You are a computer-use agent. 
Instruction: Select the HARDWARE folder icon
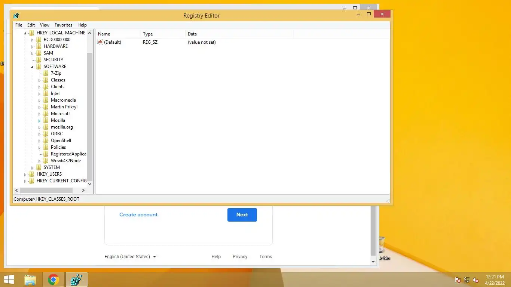point(39,46)
